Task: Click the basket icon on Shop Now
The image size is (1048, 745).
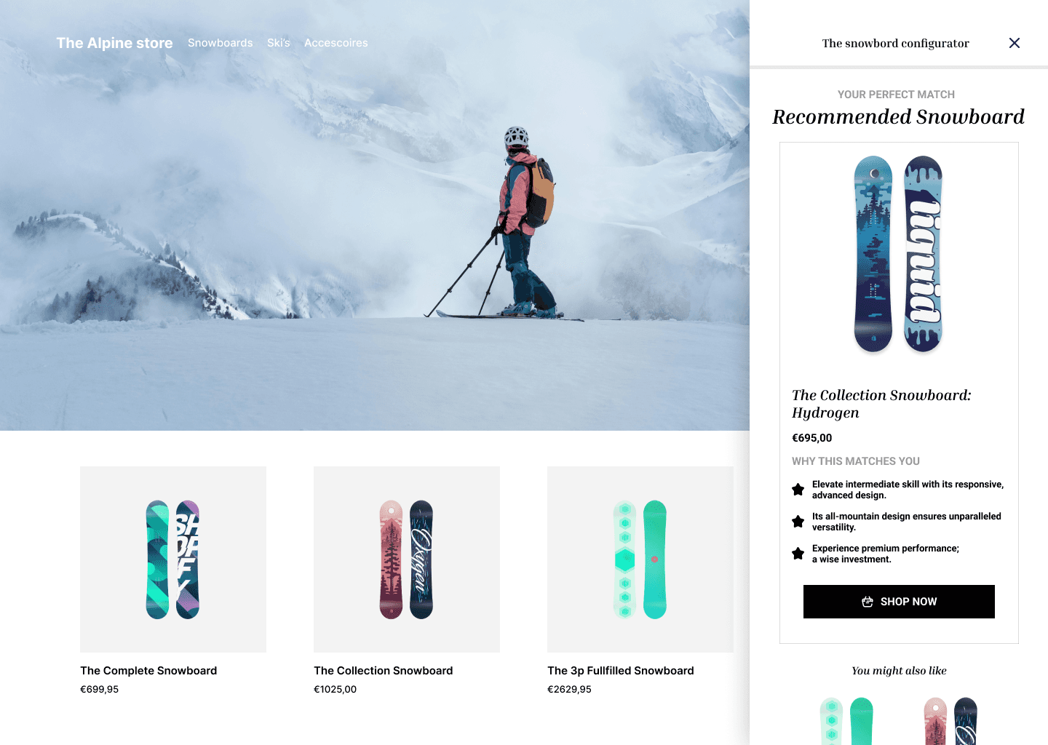Action: [x=868, y=602]
